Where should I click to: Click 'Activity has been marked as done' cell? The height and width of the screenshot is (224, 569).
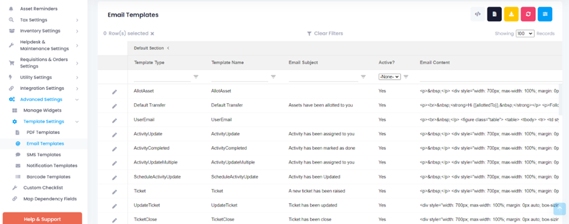[322, 148]
